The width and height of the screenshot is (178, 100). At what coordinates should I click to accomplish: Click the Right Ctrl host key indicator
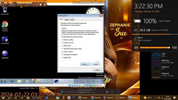click(99, 85)
